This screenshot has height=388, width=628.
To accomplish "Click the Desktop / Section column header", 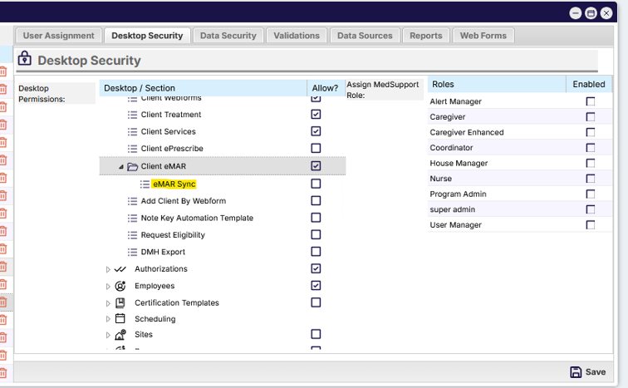I will point(203,88).
